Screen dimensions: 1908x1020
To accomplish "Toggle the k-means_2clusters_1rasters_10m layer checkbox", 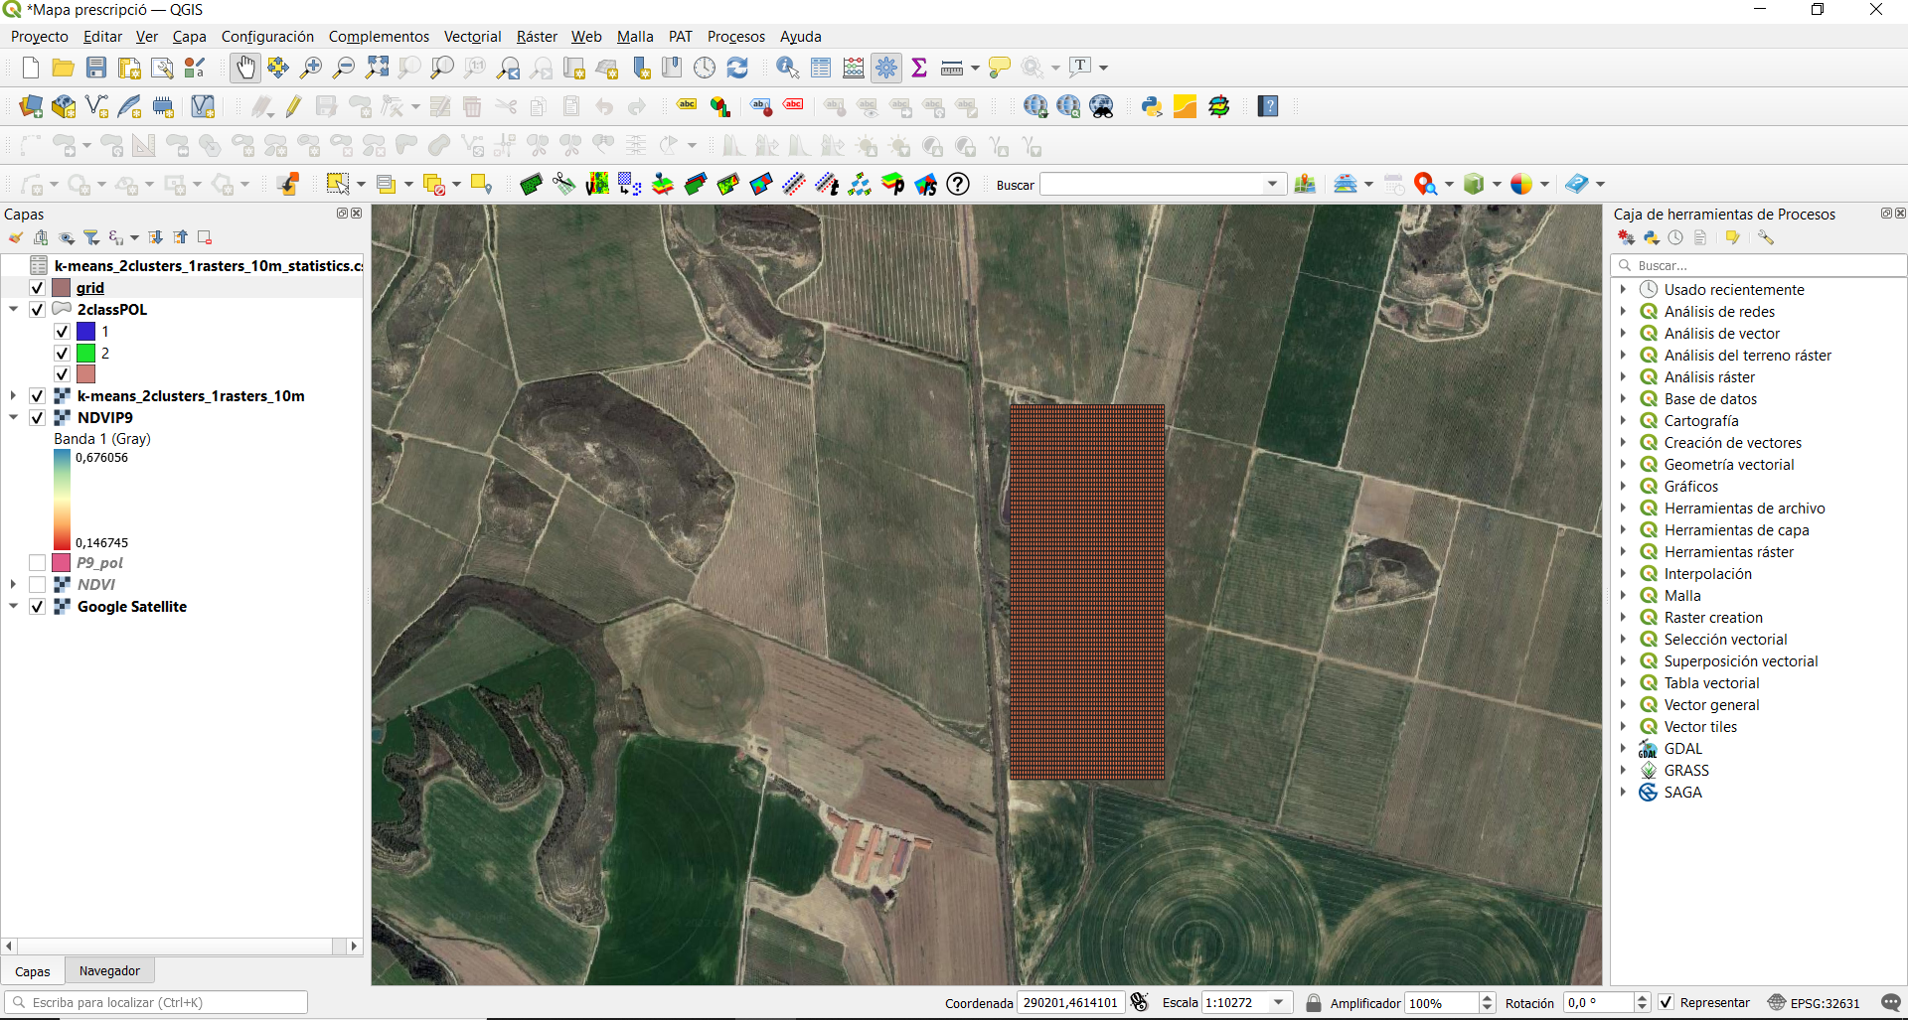I will (37, 396).
